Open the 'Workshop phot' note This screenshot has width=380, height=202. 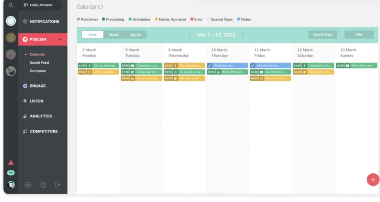click(270, 66)
